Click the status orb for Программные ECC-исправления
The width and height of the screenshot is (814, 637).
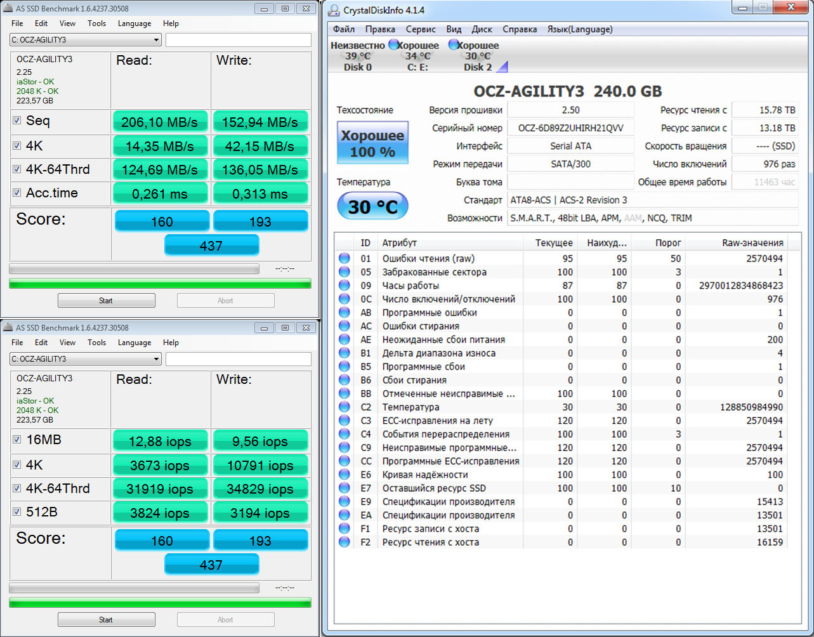tap(345, 461)
